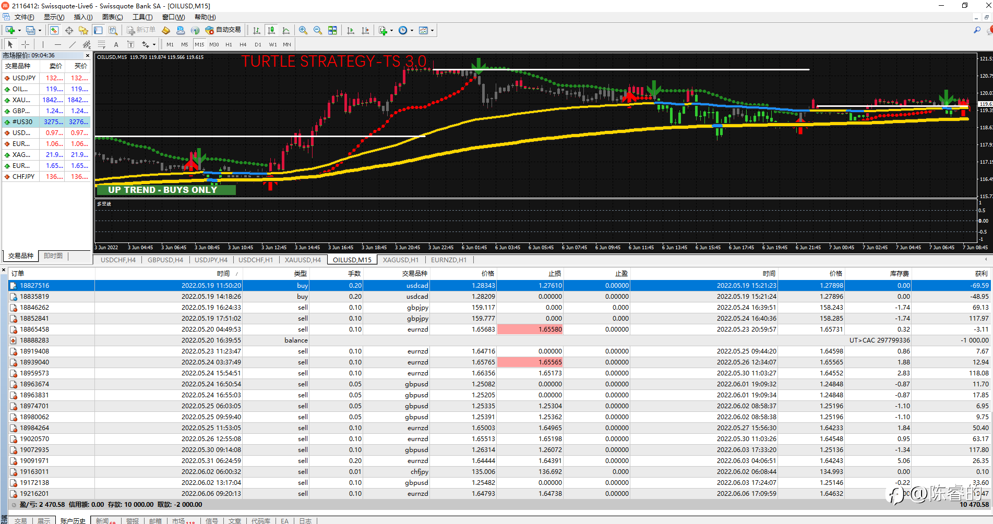
Task: Open the 即时图 tick chart tab
Action: tap(53, 255)
